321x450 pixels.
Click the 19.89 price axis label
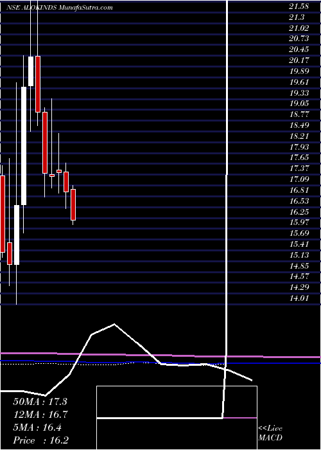pos(299,71)
